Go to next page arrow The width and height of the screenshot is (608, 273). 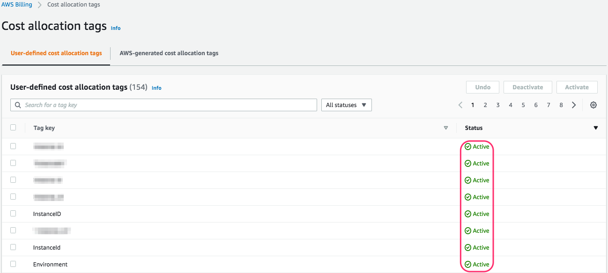(574, 105)
